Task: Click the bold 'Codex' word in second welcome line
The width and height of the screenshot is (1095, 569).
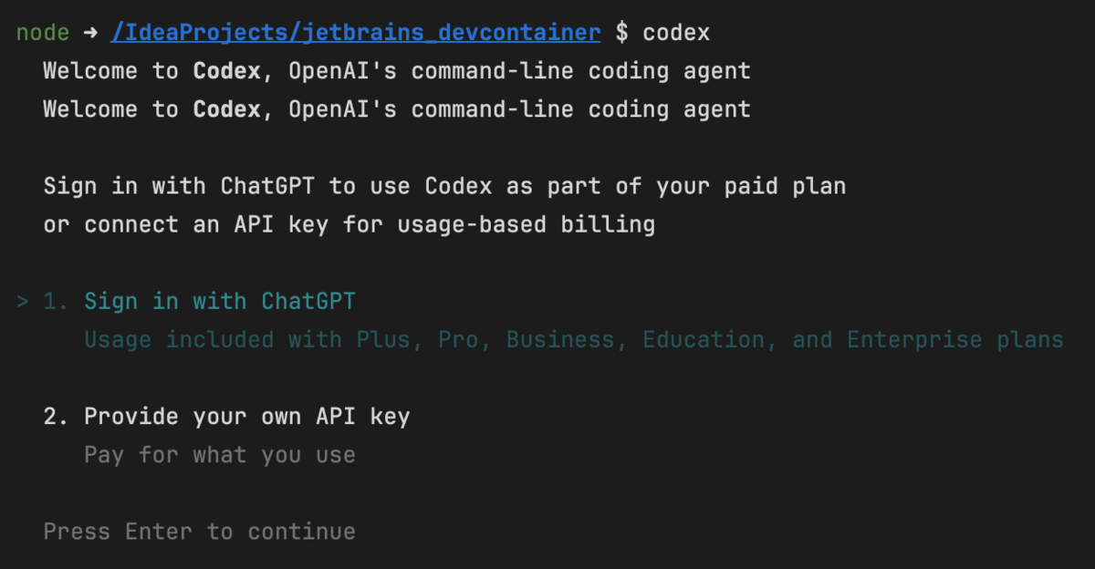Action: [x=226, y=109]
